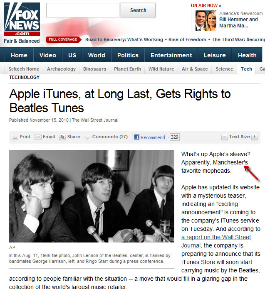Switch to the Air & Space tab
The image size is (265, 289).
coord(195,69)
